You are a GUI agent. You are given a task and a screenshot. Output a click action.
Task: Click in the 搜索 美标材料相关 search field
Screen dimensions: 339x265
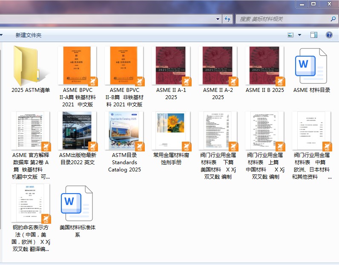tap(286, 19)
